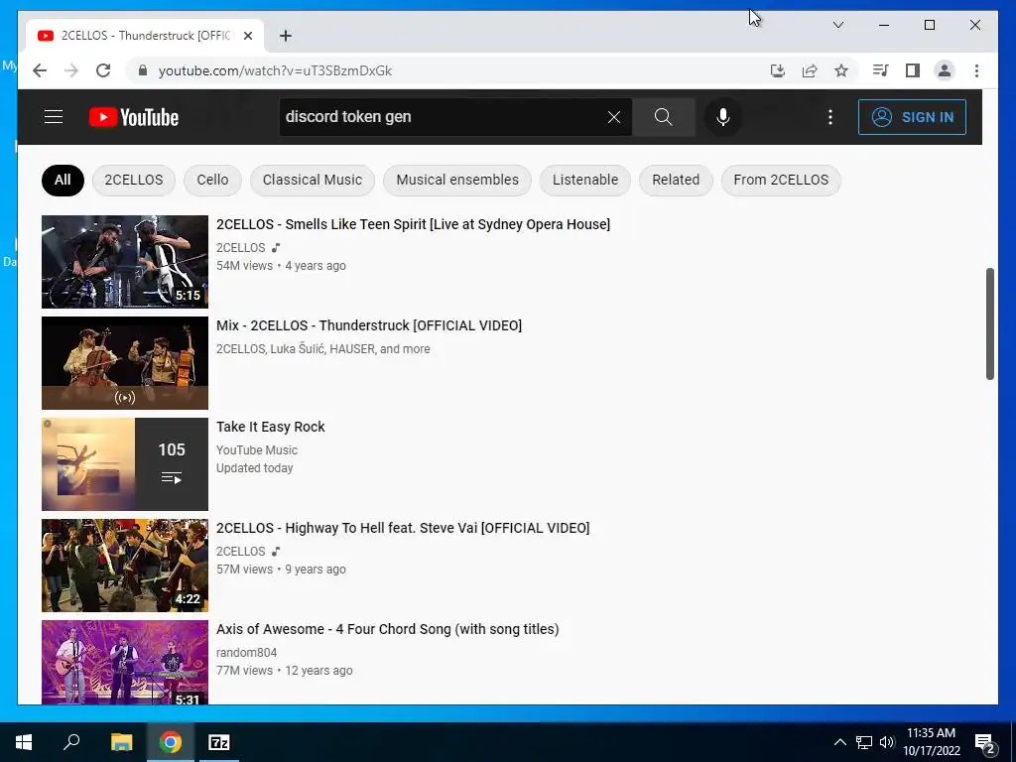Image resolution: width=1016 pixels, height=762 pixels.
Task: Select the Musical ensembles filter chip
Action: tap(457, 181)
